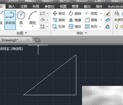Open the Arc options dropdown arrow
Screen dimensions: 123x105
coord(33,26)
